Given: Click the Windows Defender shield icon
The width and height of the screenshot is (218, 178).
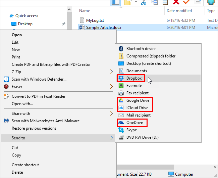Looking at the screenshot, I should (6, 79).
